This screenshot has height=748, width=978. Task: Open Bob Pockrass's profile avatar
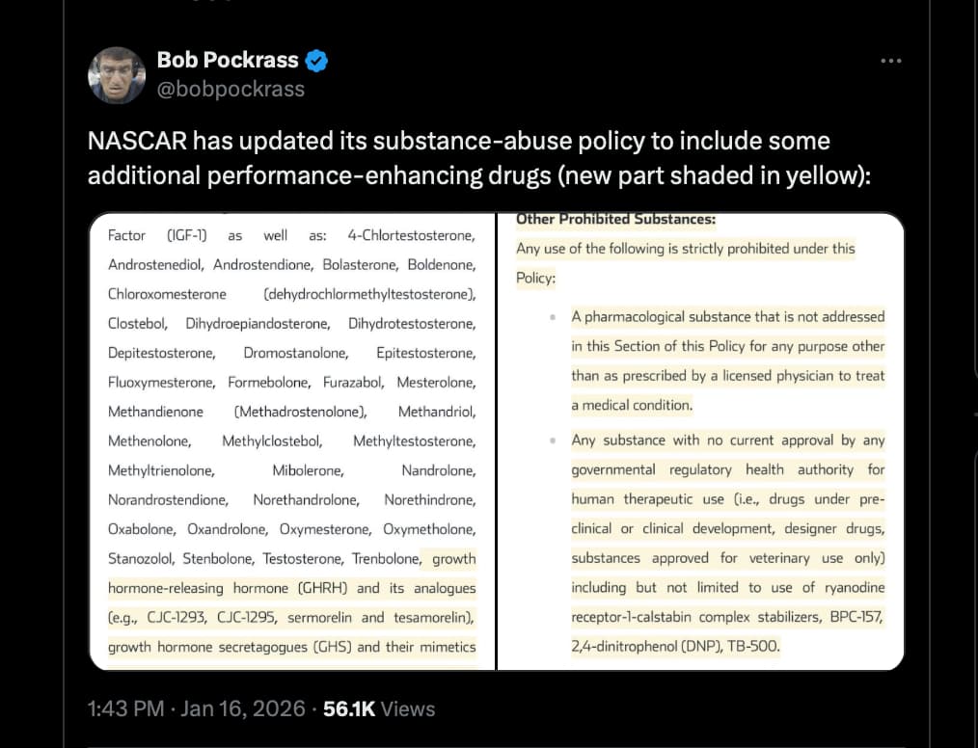coord(117,75)
